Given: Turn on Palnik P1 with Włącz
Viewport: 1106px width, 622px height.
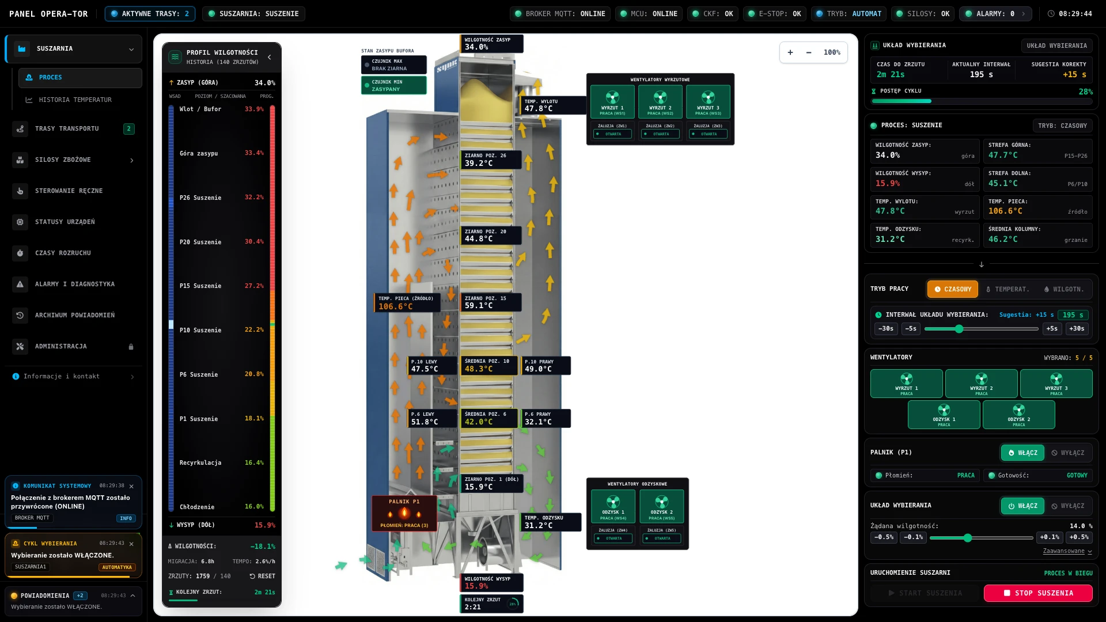Looking at the screenshot, I should coord(1022,453).
